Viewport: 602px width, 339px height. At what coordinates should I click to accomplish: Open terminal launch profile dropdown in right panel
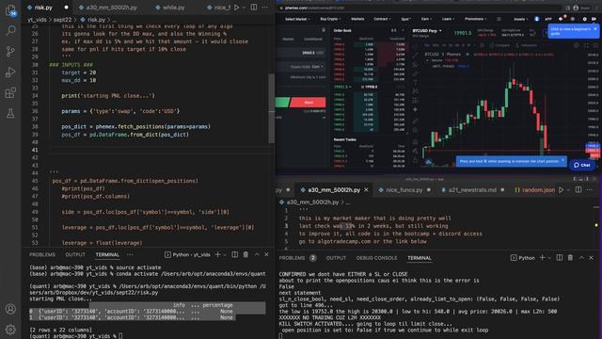pyautogui.click(x=549, y=257)
